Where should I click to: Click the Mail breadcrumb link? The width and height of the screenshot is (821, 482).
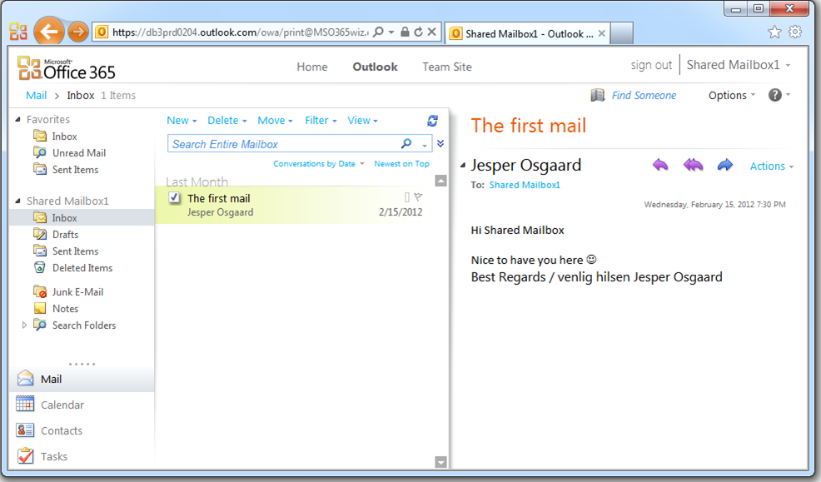click(36, 95)
